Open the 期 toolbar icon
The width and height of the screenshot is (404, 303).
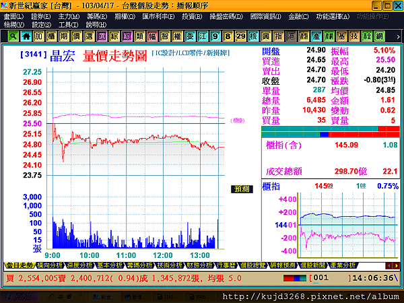coord(64,36)
